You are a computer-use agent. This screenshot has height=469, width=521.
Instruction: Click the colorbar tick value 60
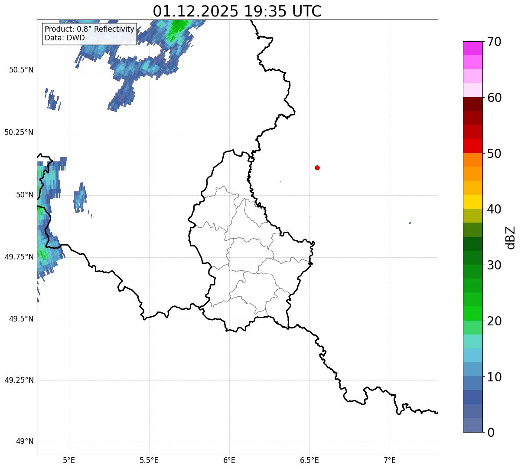(x=494, y=98)
